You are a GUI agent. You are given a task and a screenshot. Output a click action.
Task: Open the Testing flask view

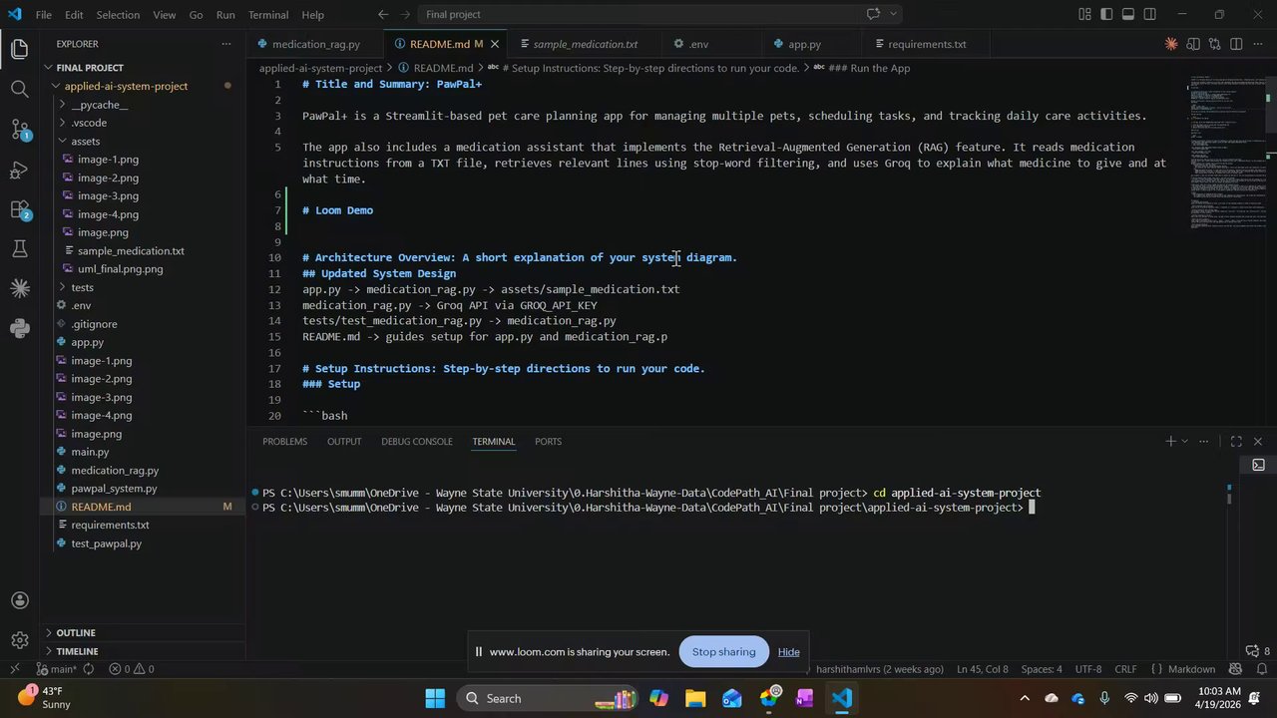coord(19,249)
